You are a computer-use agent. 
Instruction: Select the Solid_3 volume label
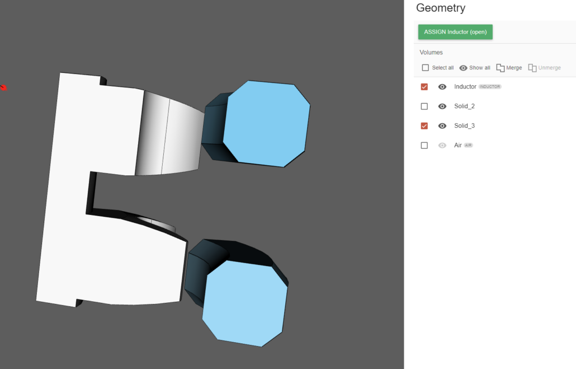[x=464, y=126]
